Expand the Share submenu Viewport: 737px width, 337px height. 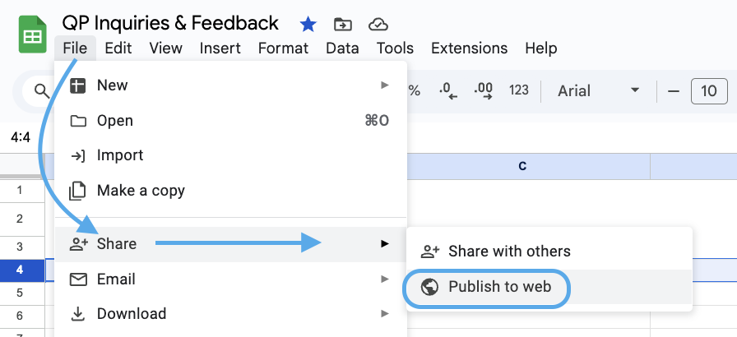[230, 244]
